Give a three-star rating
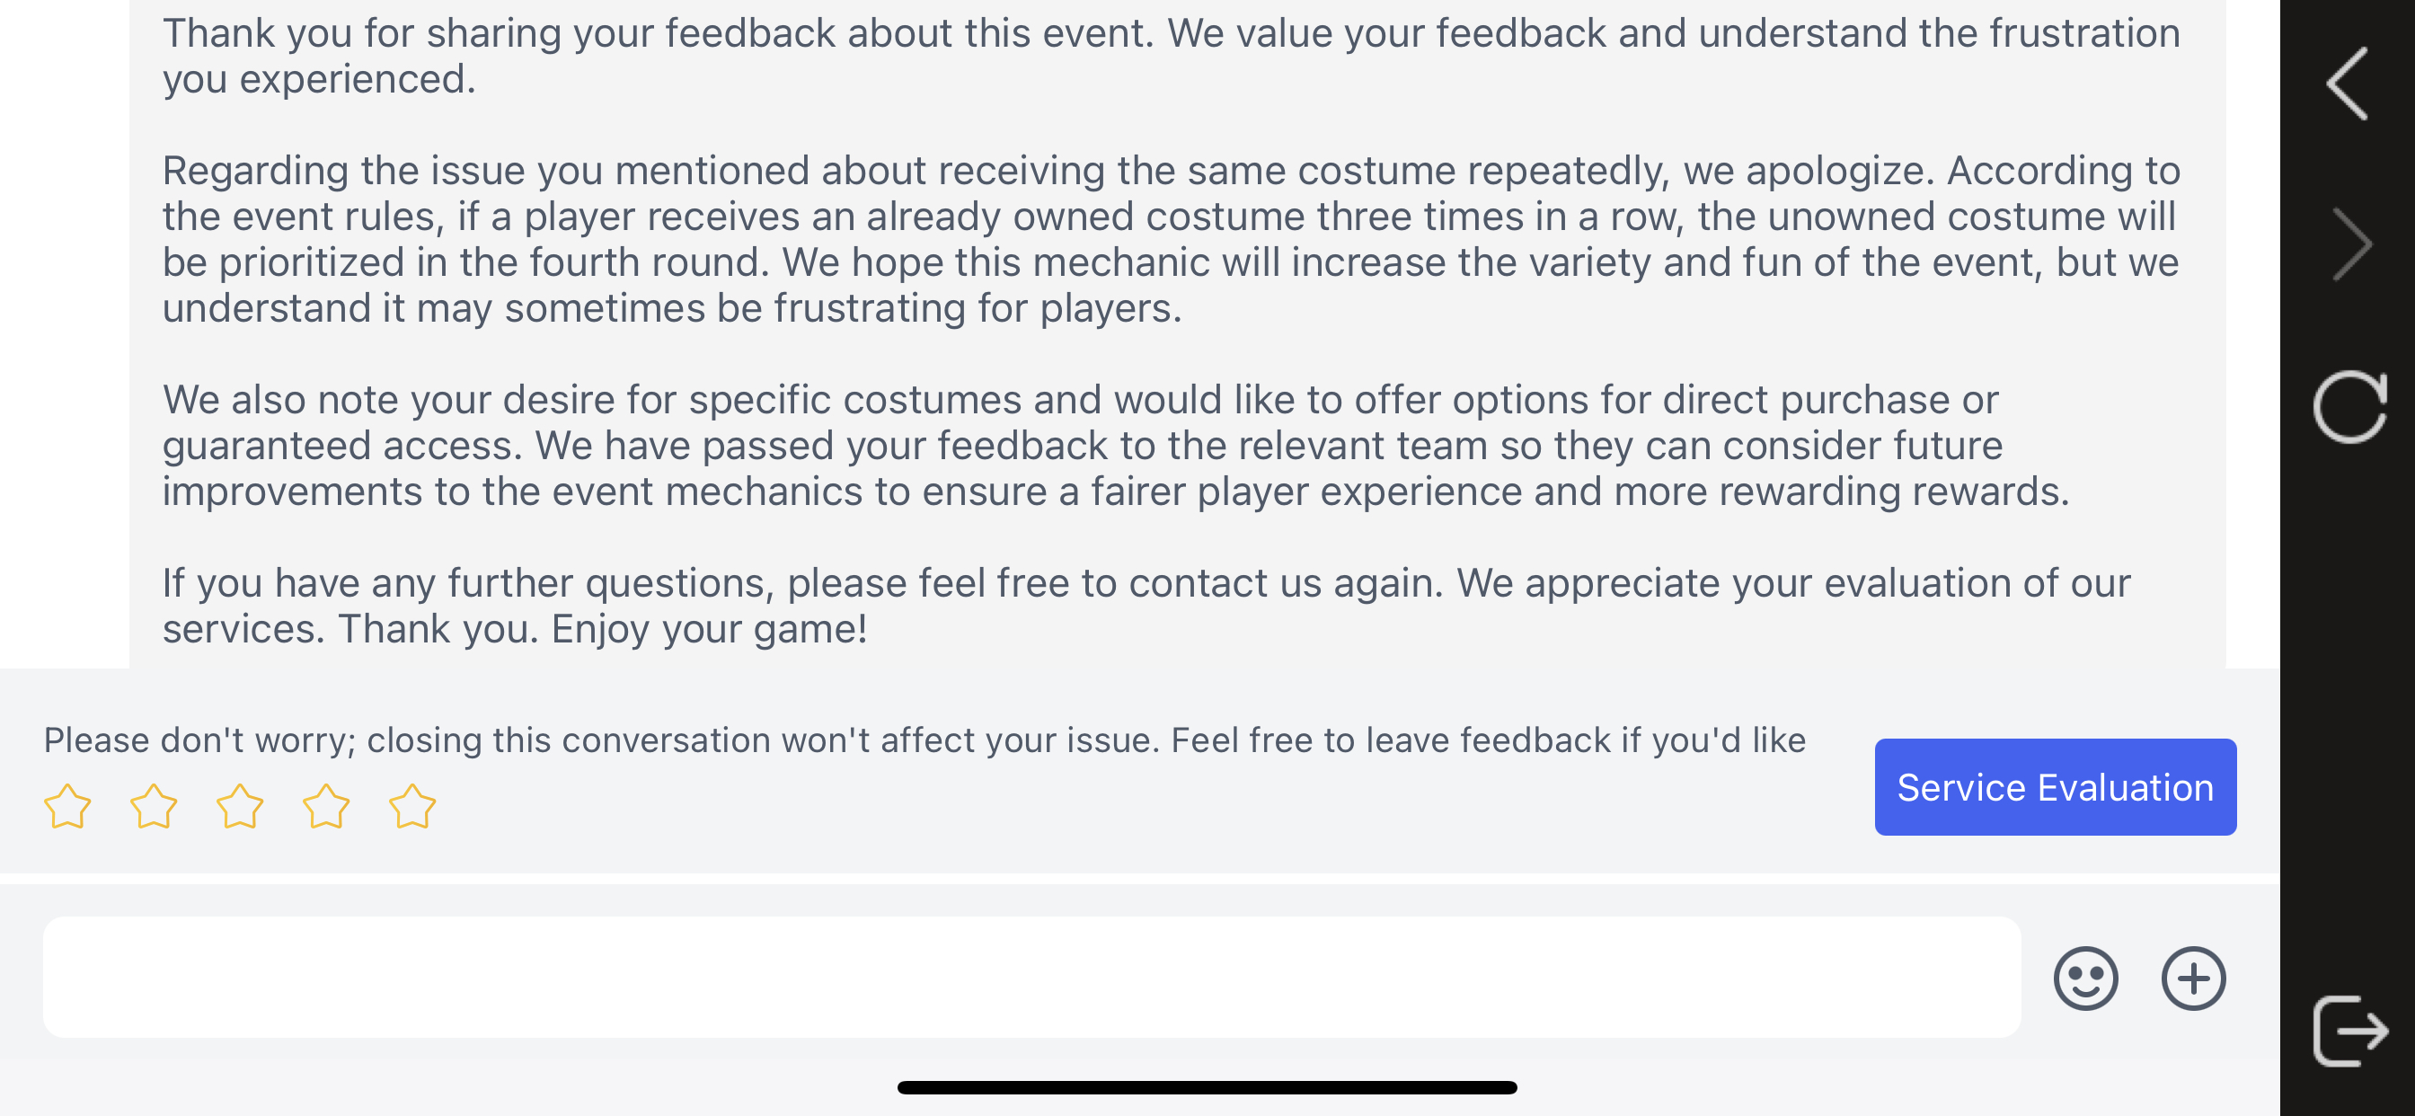The image size is (2415, 1116). pos(240,807)
